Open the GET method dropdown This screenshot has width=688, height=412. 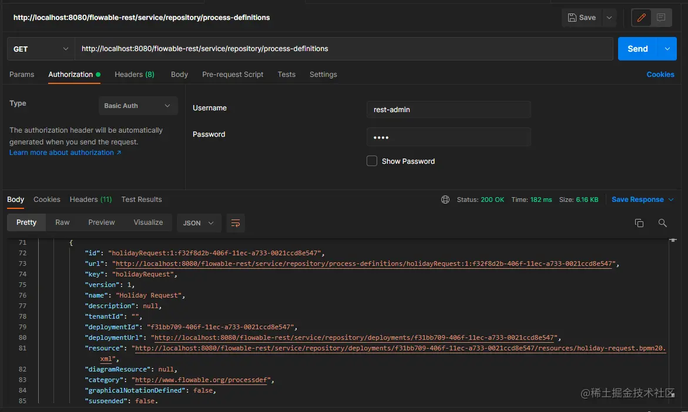(41, 49)
